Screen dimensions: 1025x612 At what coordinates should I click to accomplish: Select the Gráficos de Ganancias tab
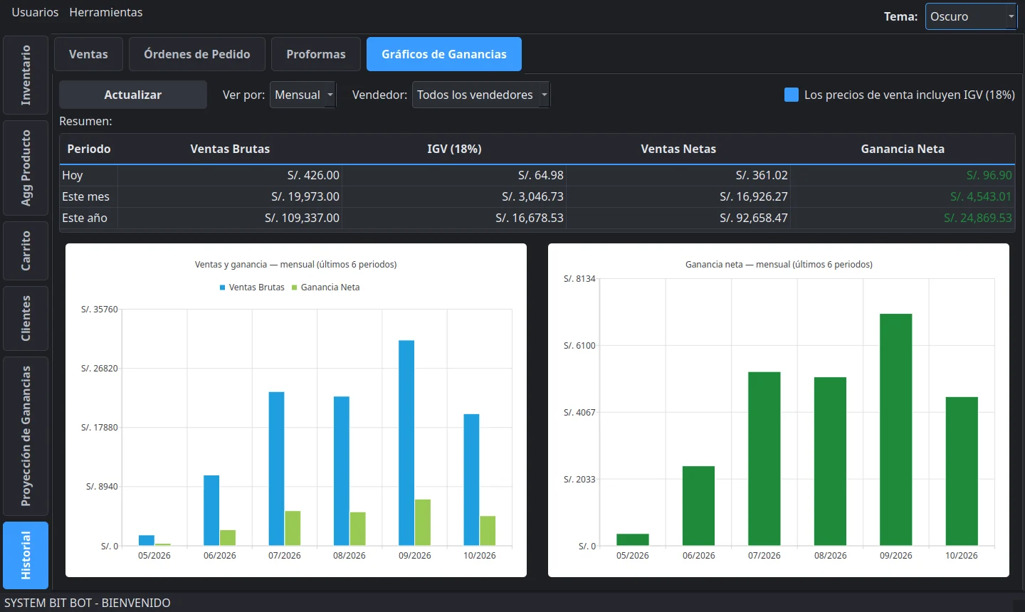444,54
